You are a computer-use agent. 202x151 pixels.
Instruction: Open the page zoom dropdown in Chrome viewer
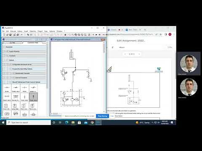coord(132,54)
